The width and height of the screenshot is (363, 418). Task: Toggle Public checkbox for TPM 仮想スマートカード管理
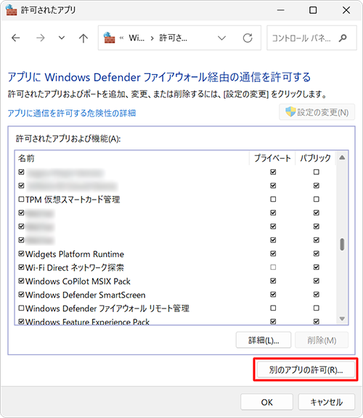317,199
